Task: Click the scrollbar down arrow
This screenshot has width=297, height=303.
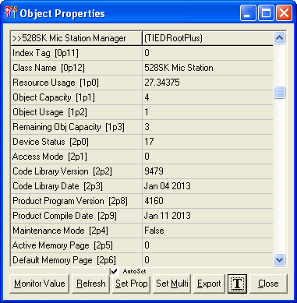Action: click(279, 259)
